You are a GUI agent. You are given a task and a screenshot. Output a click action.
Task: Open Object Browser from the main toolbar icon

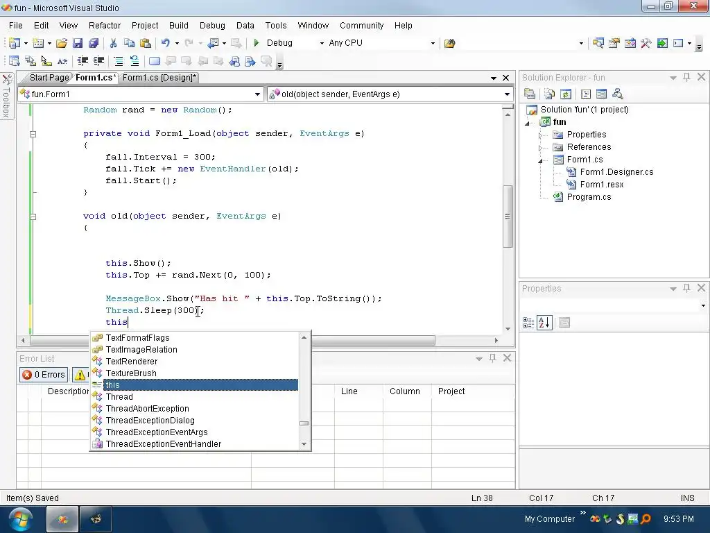(x=630, y=43)
